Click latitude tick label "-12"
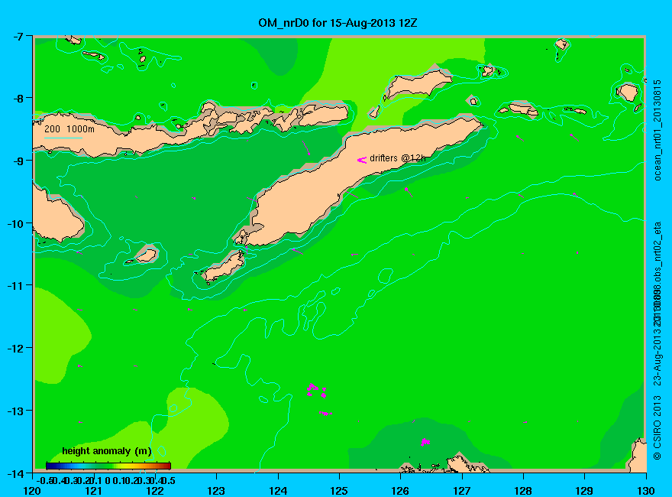 pyautogui.click(x=15, y=348)
